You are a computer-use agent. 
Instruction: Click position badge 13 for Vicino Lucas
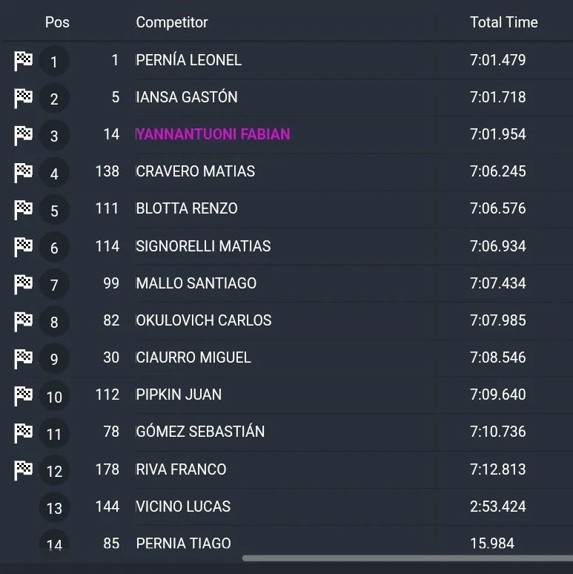(x=54, y=508)
